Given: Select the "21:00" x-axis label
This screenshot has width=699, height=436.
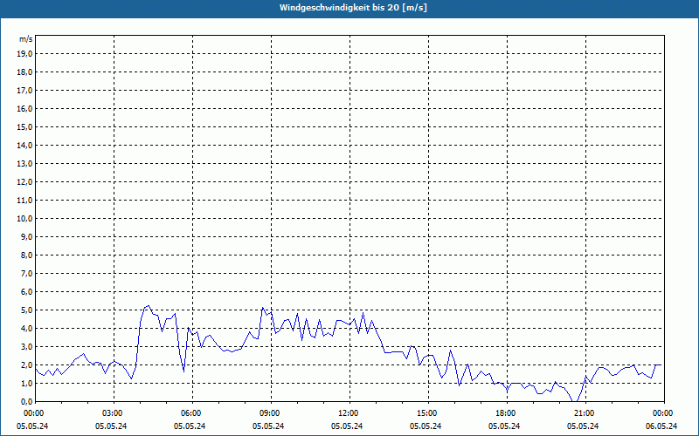Looking at the screenshot, I should click(x=585, y=413).
